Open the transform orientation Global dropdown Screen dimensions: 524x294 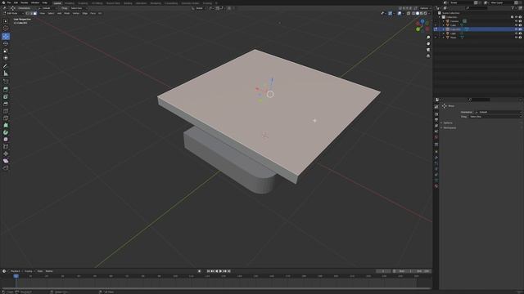[x=198, y=8]
